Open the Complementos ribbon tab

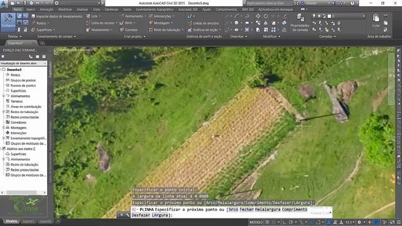pyautogui.click(x=226, y=9)
